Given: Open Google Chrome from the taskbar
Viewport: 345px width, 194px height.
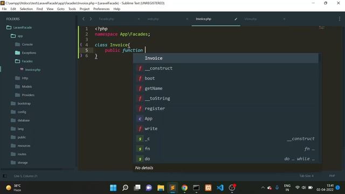Looking at the screenshot, I should pos(184,188).
